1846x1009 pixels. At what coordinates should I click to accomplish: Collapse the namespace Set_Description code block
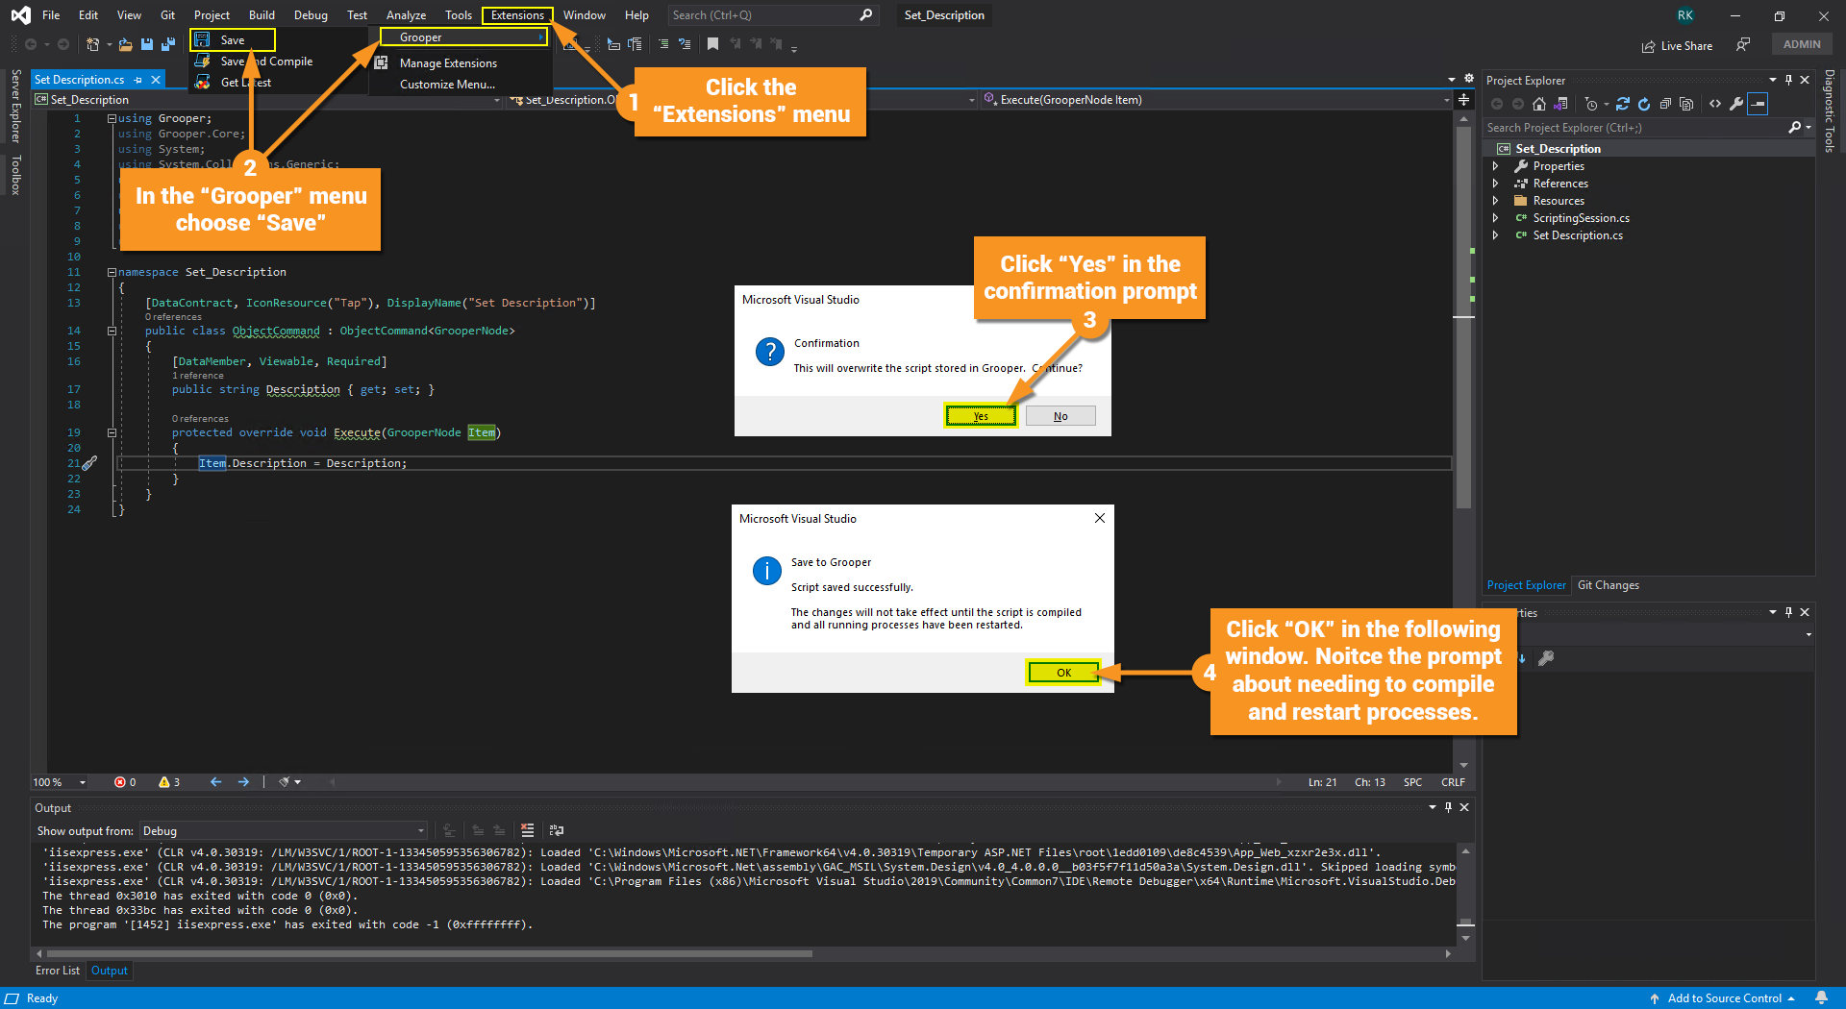tap(112, 272)
